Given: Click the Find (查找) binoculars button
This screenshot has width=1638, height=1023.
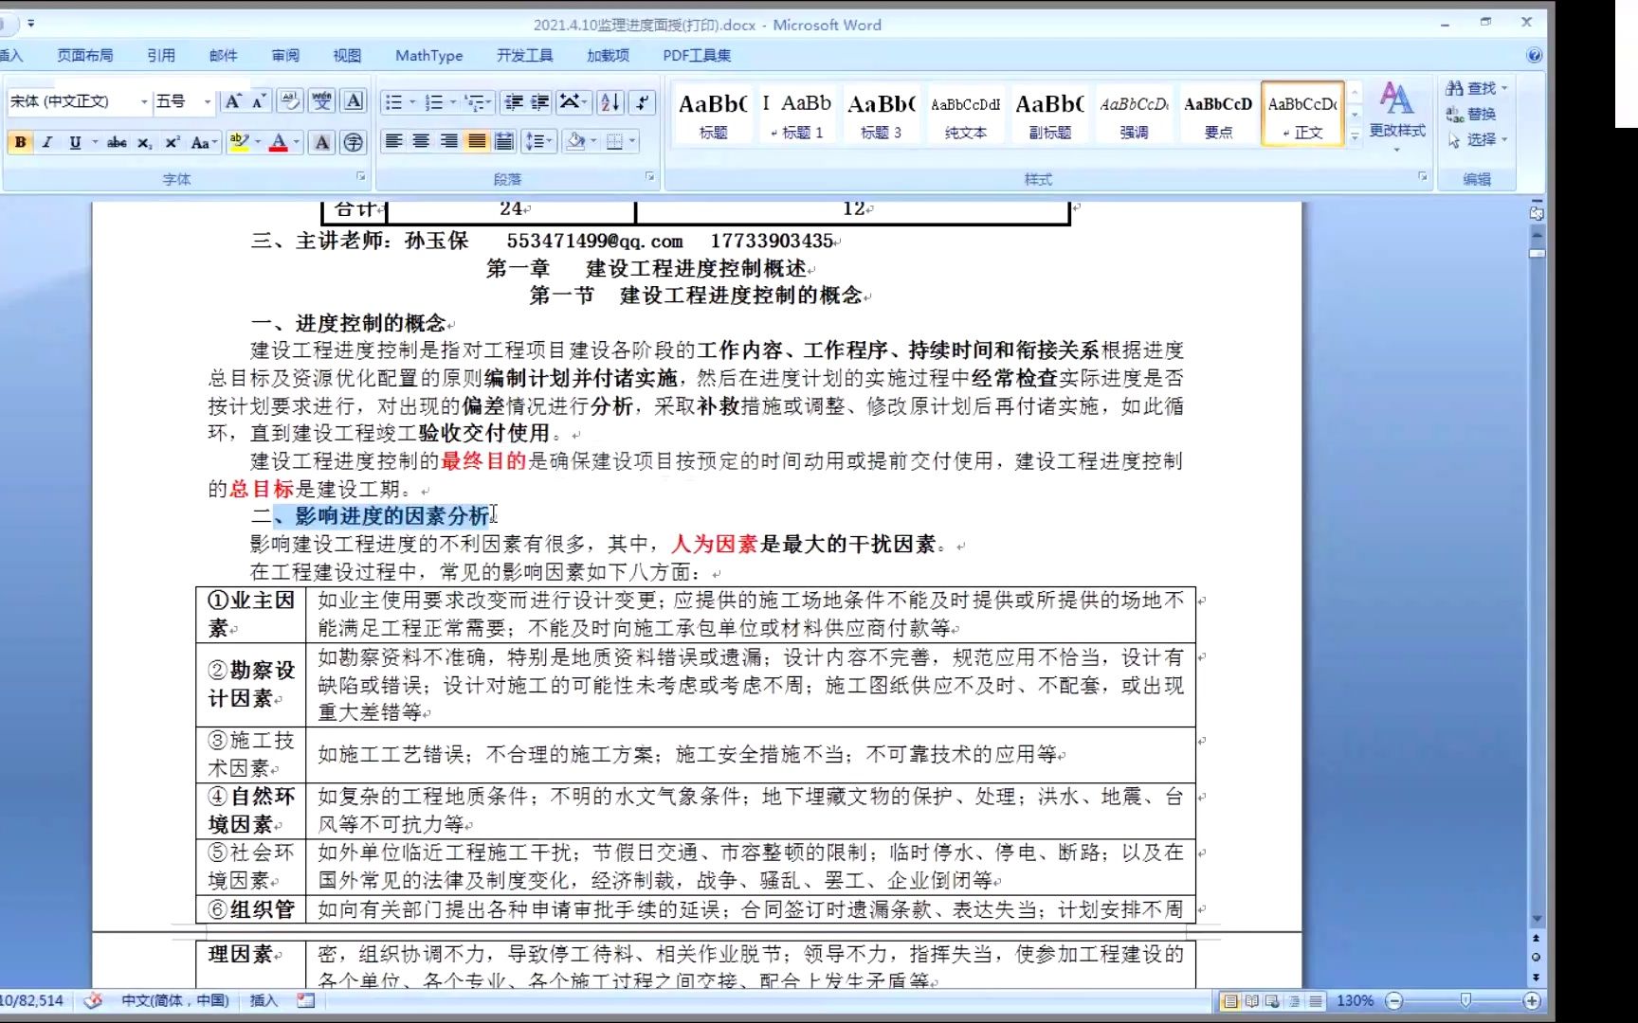Looking at the screenshot, I should point(1476,88).
